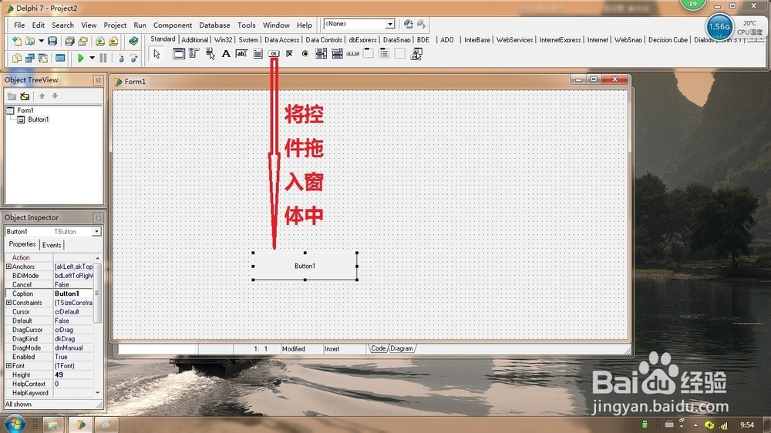Expand the Anchors property

8,267
